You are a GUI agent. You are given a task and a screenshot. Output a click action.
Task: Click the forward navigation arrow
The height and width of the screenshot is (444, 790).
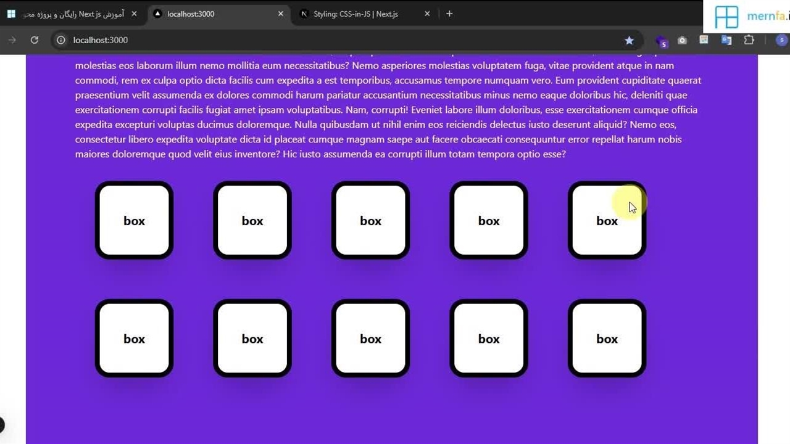coord(12,40)
